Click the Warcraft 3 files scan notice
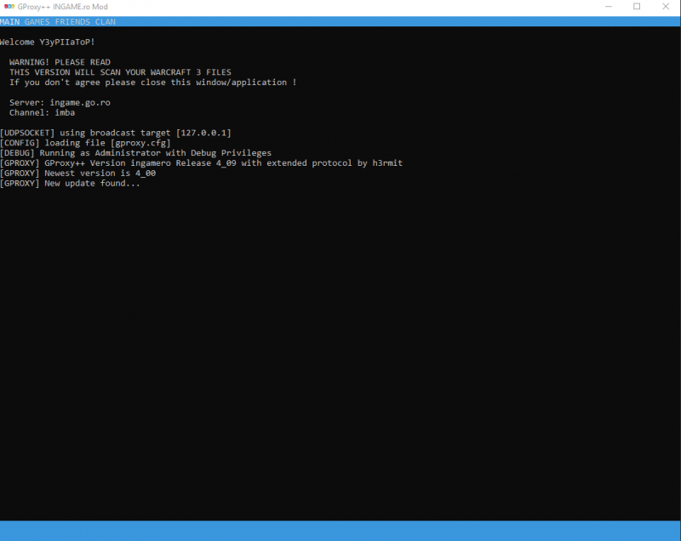The image size is (681, 541). click(120, 72)
